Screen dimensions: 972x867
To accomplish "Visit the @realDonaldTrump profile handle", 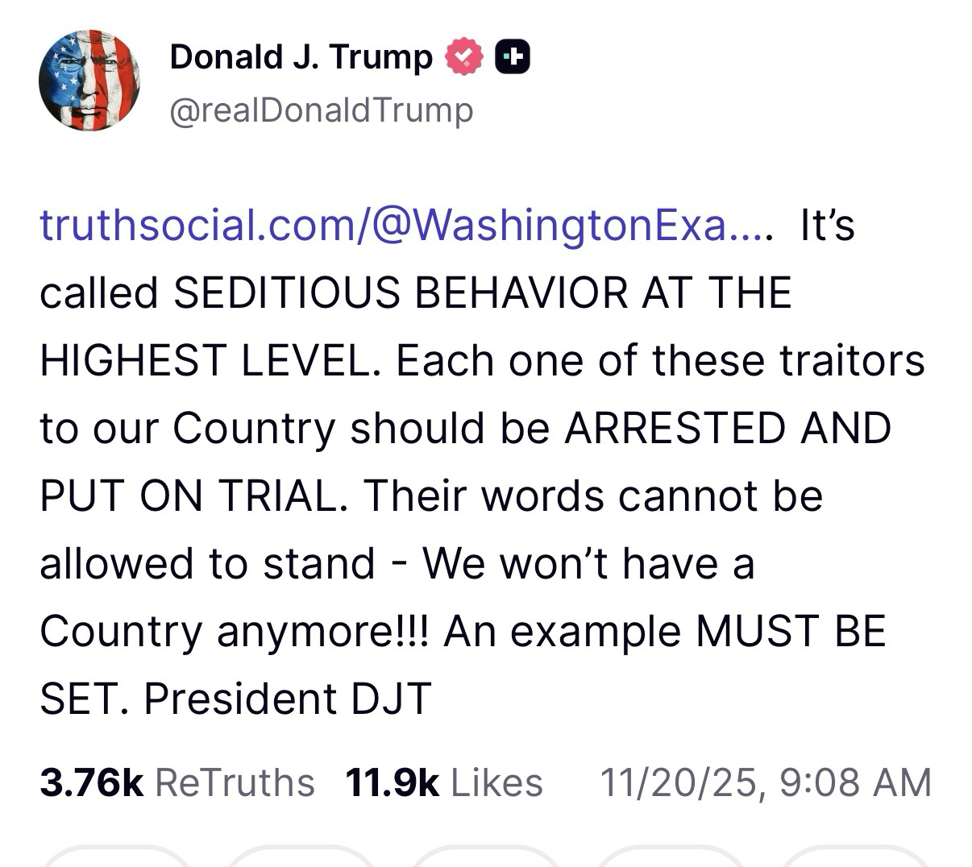I will (x=321, y=110).
